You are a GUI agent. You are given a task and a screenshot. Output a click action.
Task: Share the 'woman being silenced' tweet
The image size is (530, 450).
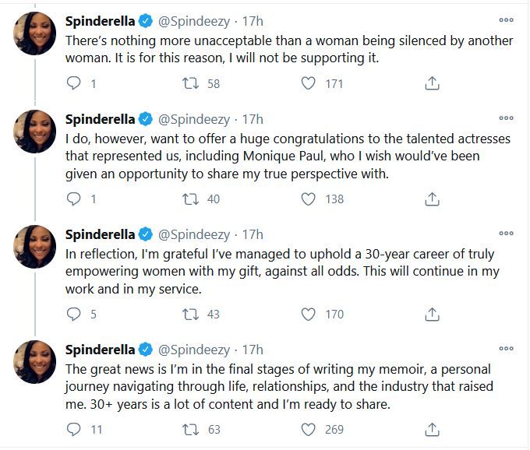point(432,83)
